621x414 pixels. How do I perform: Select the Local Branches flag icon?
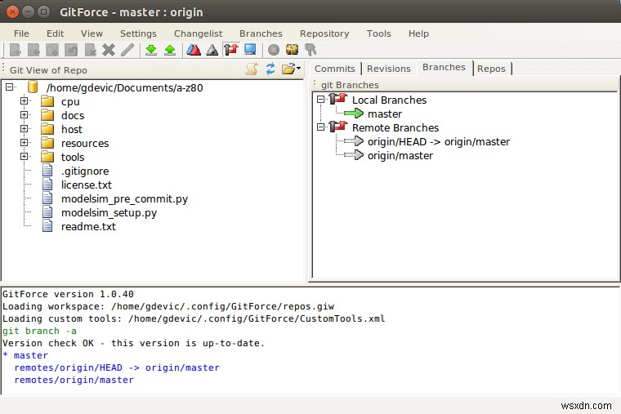(338, 99)
